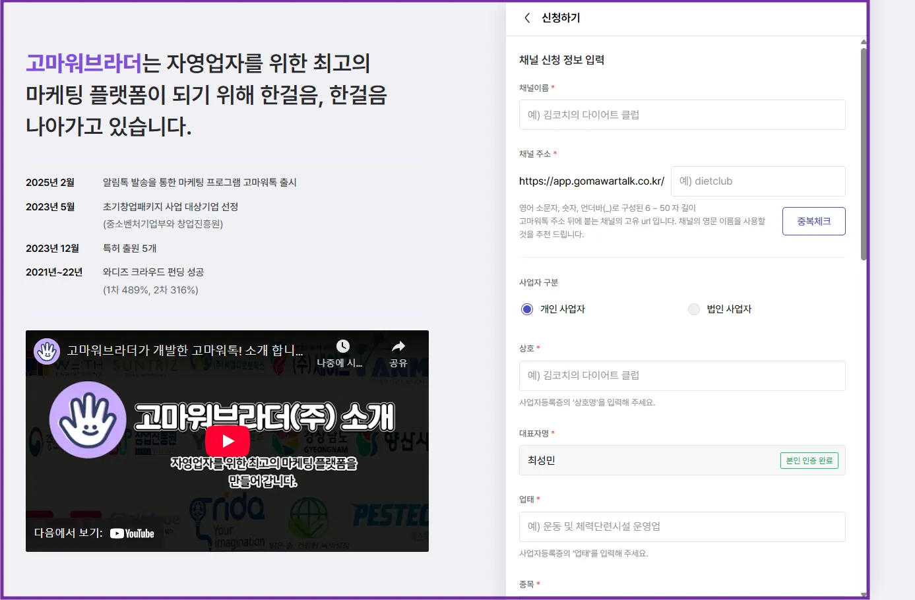
Task: Click the 사업자 구분 label
Action: click(538, 283)
